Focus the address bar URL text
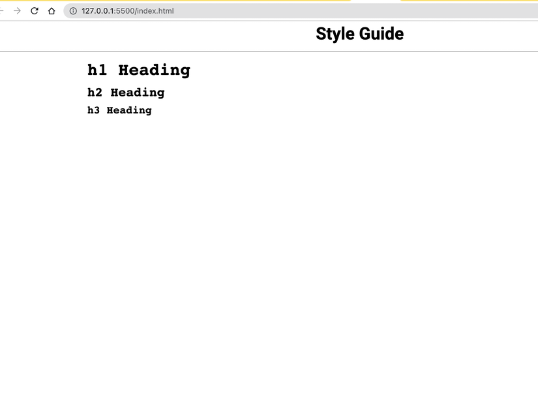Viewport: 538px width, 395px height. [x=128, y=11]
